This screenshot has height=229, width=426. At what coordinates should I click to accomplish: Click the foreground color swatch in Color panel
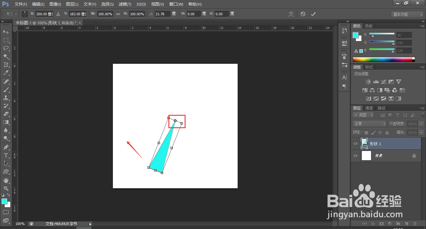tap(356, 35)
